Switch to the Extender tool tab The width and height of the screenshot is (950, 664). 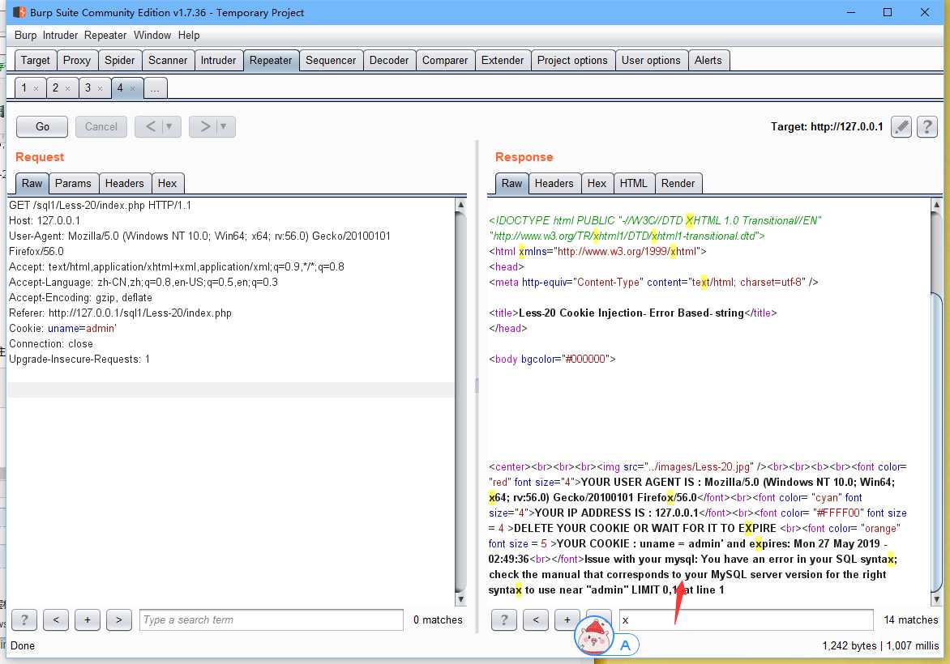point(503,60)
